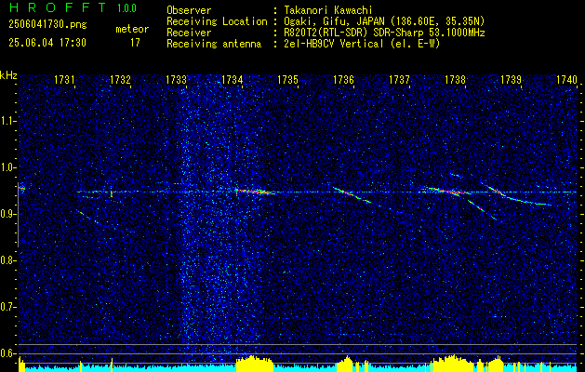Click frequency label 0.6
Image resolution: width=585 pixels, height=372 pixels.
click(8, 353)
